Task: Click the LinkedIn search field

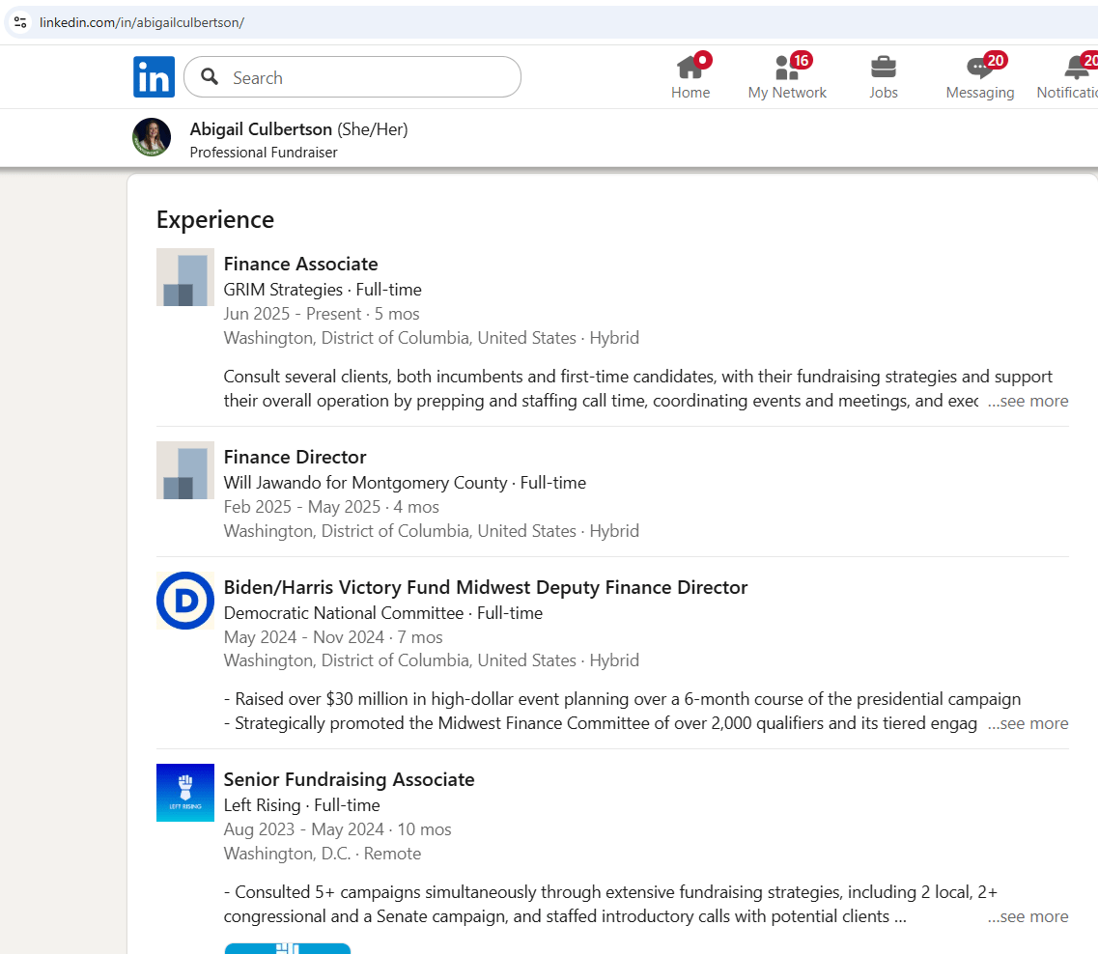Action: 367,78
